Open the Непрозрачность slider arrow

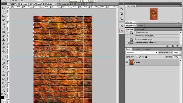click(180, 53)
